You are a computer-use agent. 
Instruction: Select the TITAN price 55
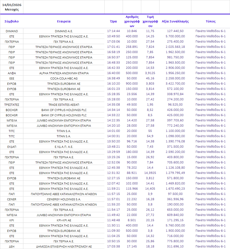click(x=150, y=130)
